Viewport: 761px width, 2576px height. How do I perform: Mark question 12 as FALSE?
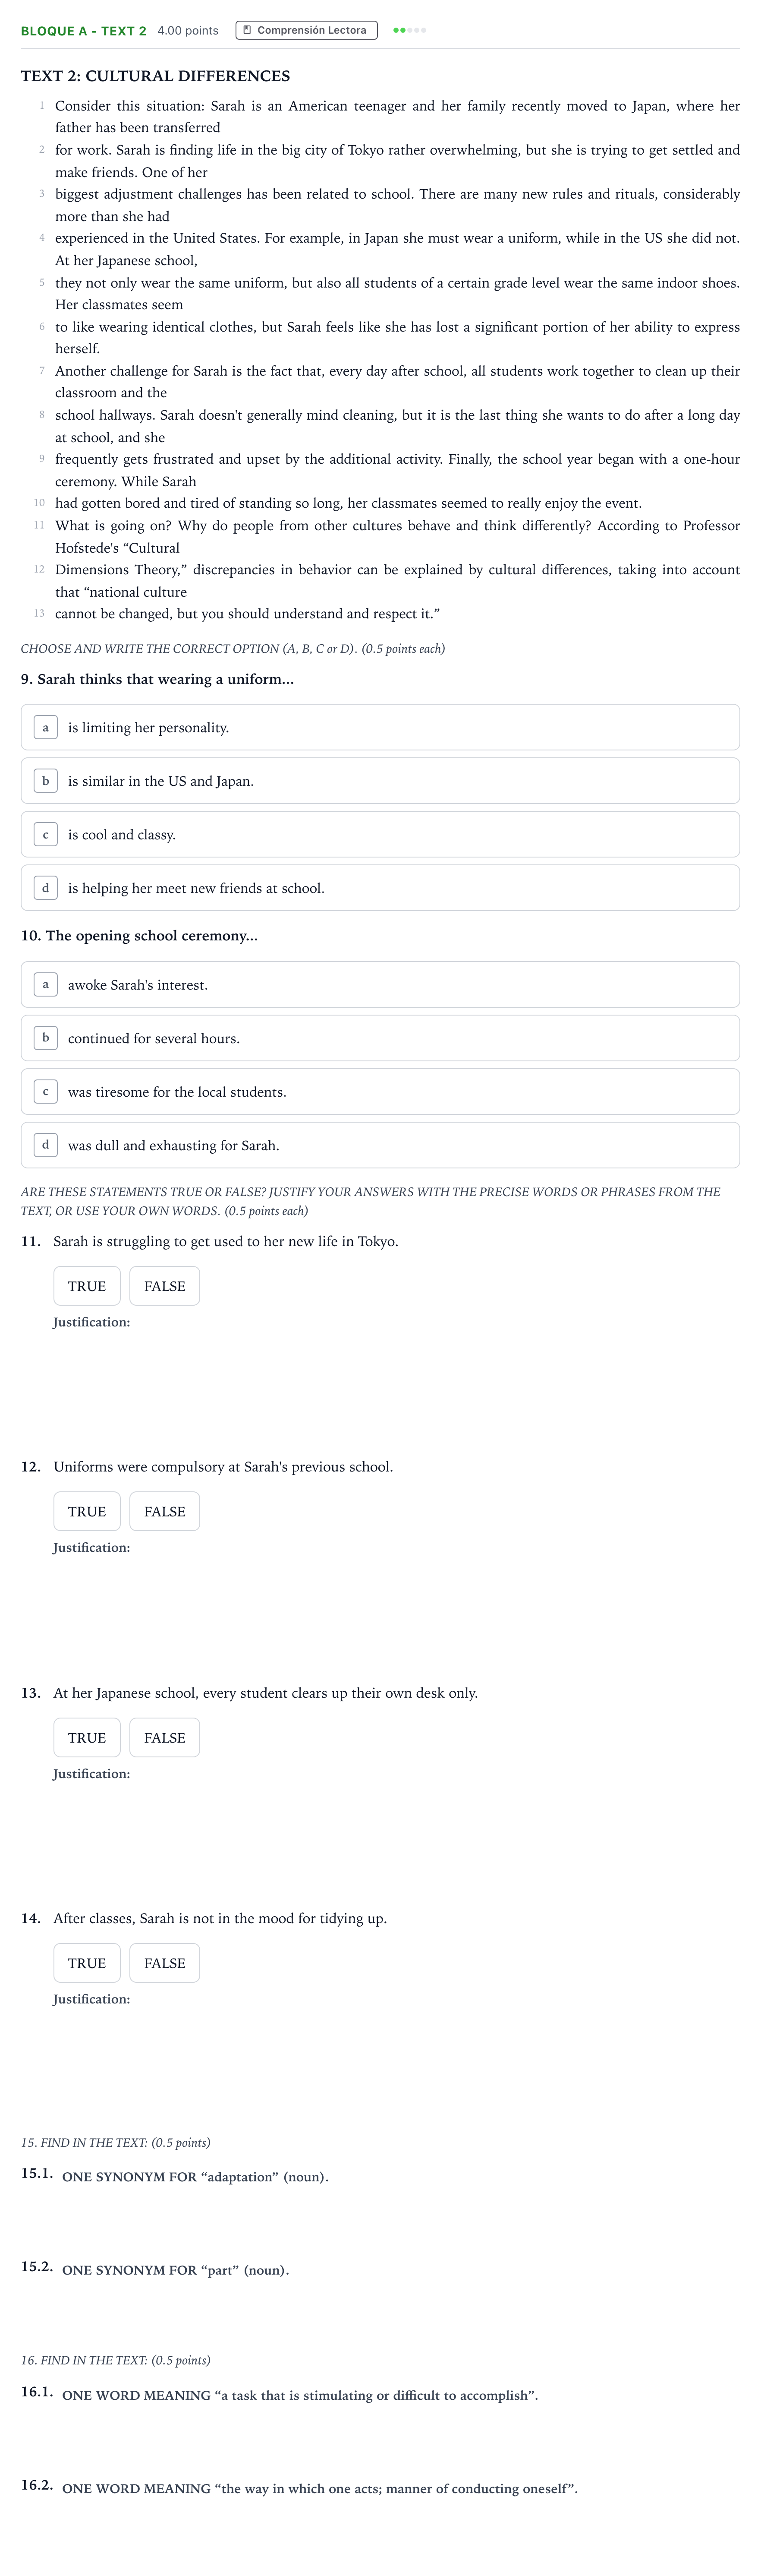tap(165, 1511)
